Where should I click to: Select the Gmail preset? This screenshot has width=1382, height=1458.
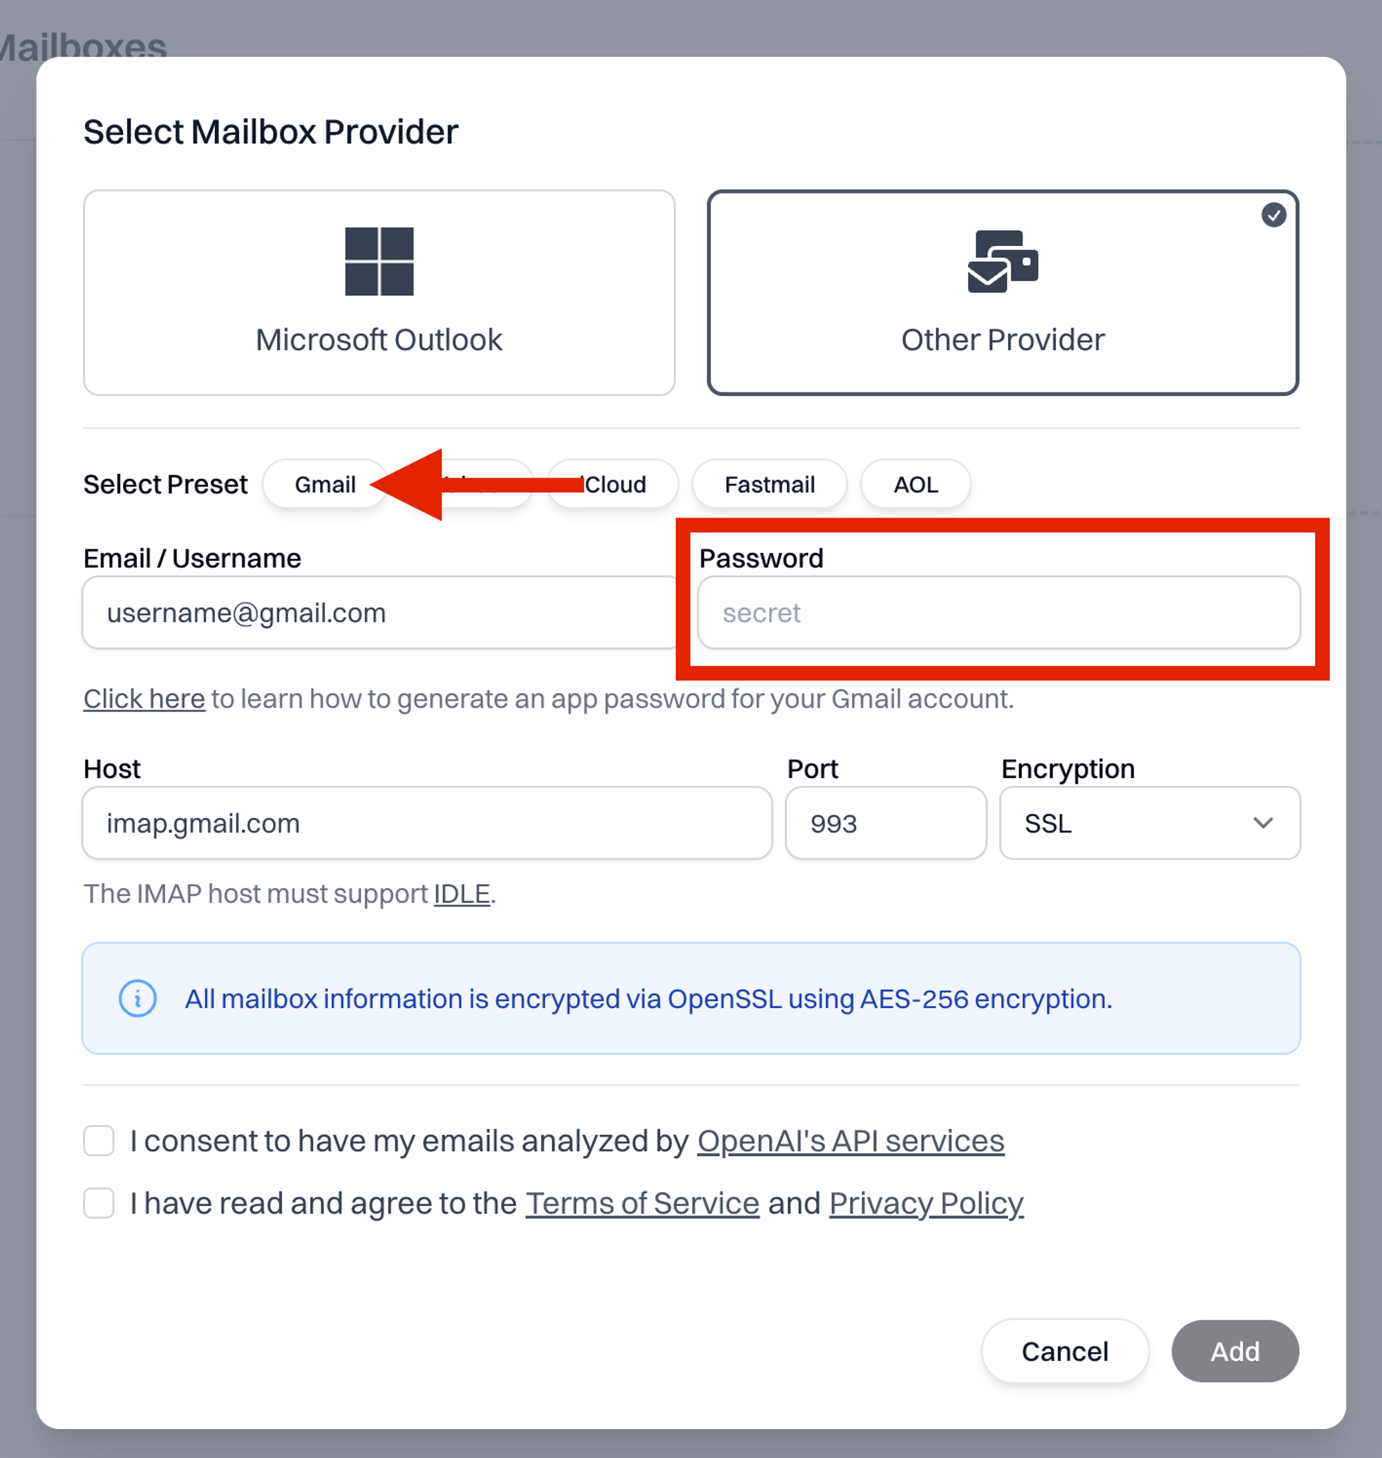325,484
